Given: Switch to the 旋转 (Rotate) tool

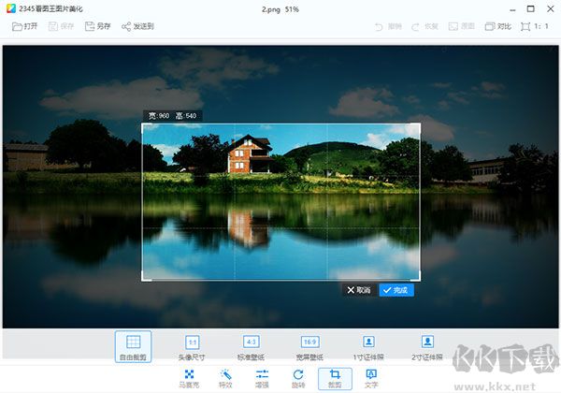Looking at the screenshot, I should point(298,378).
